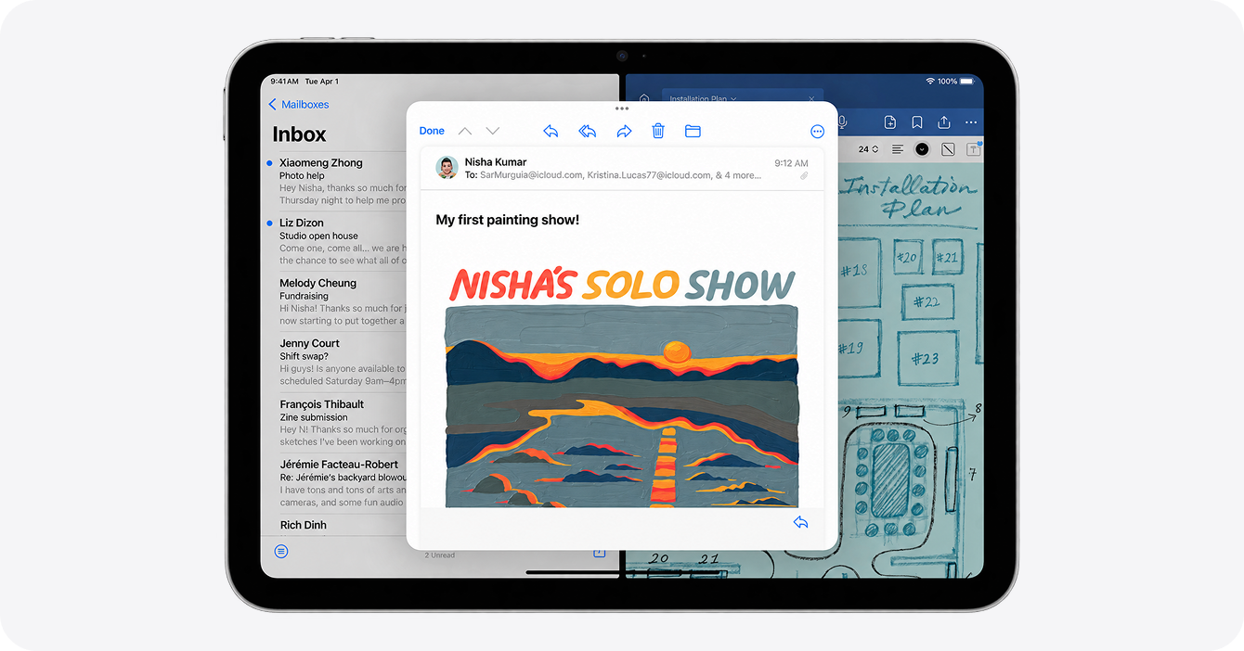Tap the '2 Unread' status text

[440, 555]
